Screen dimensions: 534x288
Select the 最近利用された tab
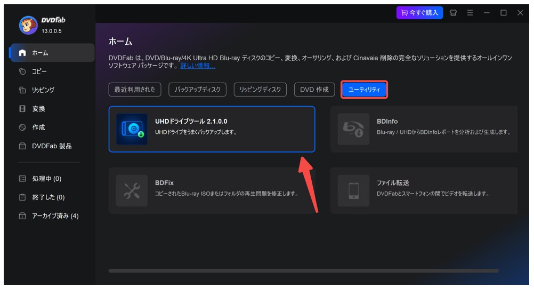[135, 90]
